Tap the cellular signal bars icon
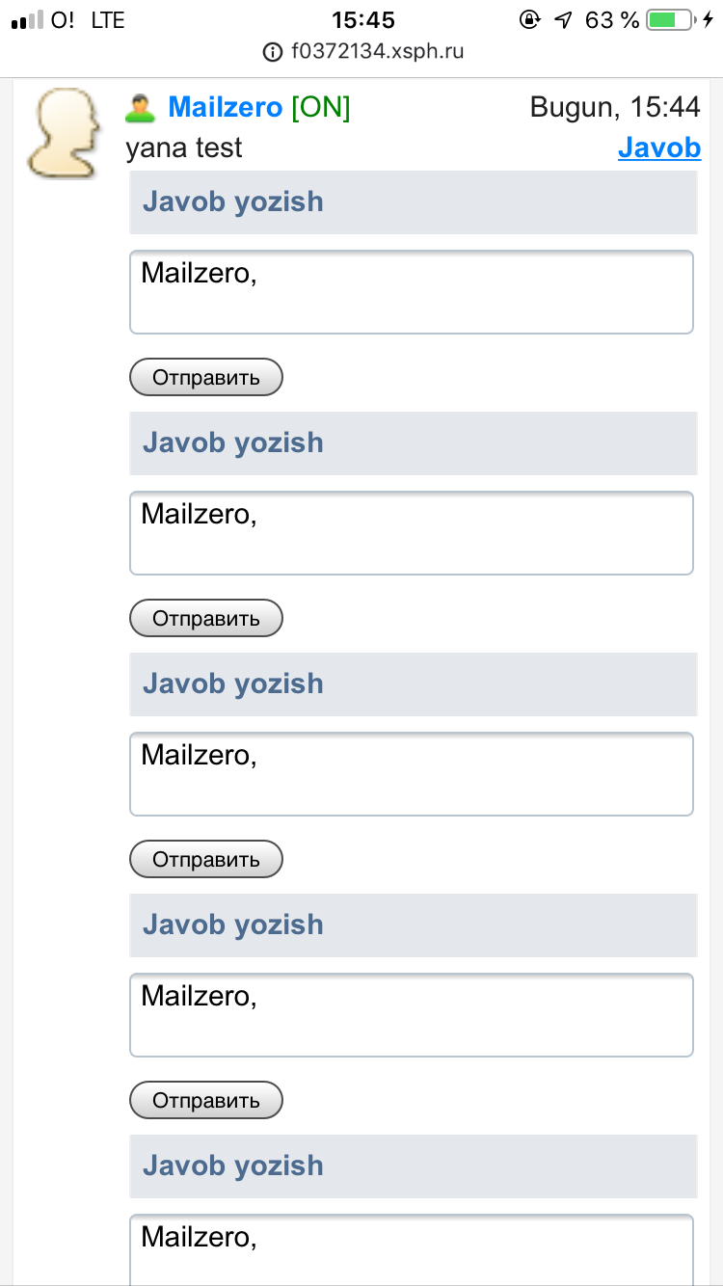Screen dimensions: 723x1286 [26, 20]
